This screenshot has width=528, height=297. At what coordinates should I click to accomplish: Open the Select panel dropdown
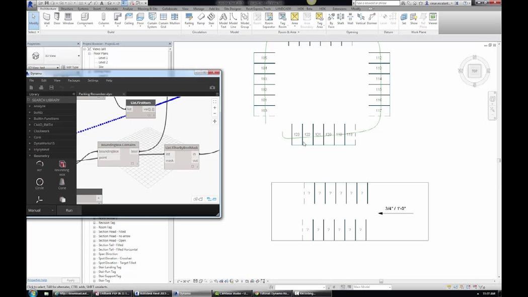click(33, 32)
